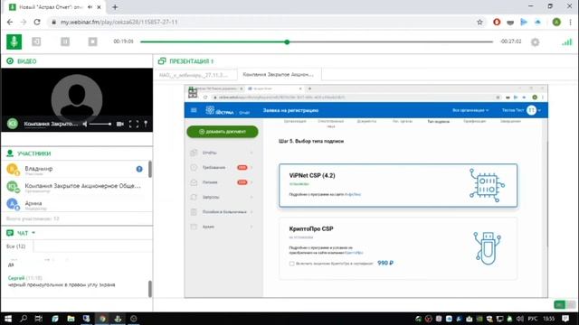Open File Explorer from taskbar
Image resolution: width=579 pixels, height=325 pixels.
click(x=71, y=319)
